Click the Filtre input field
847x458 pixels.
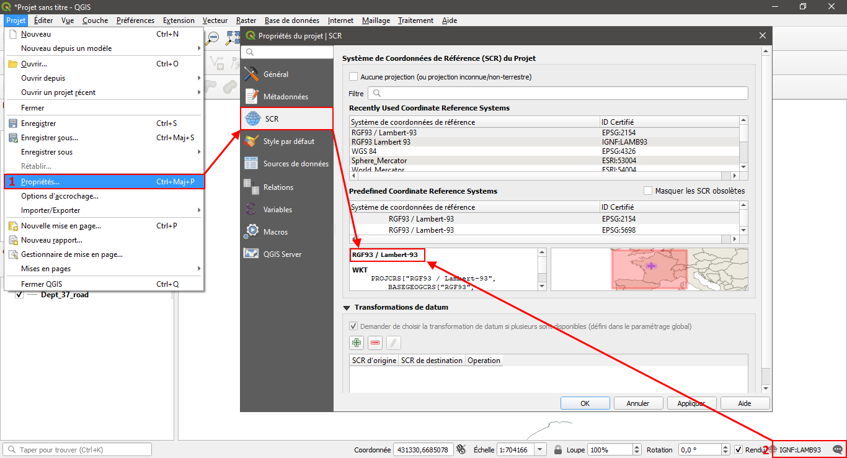click(x=558, y=93)
